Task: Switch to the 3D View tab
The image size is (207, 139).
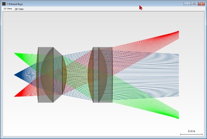Action: click(x=8, y=9)
